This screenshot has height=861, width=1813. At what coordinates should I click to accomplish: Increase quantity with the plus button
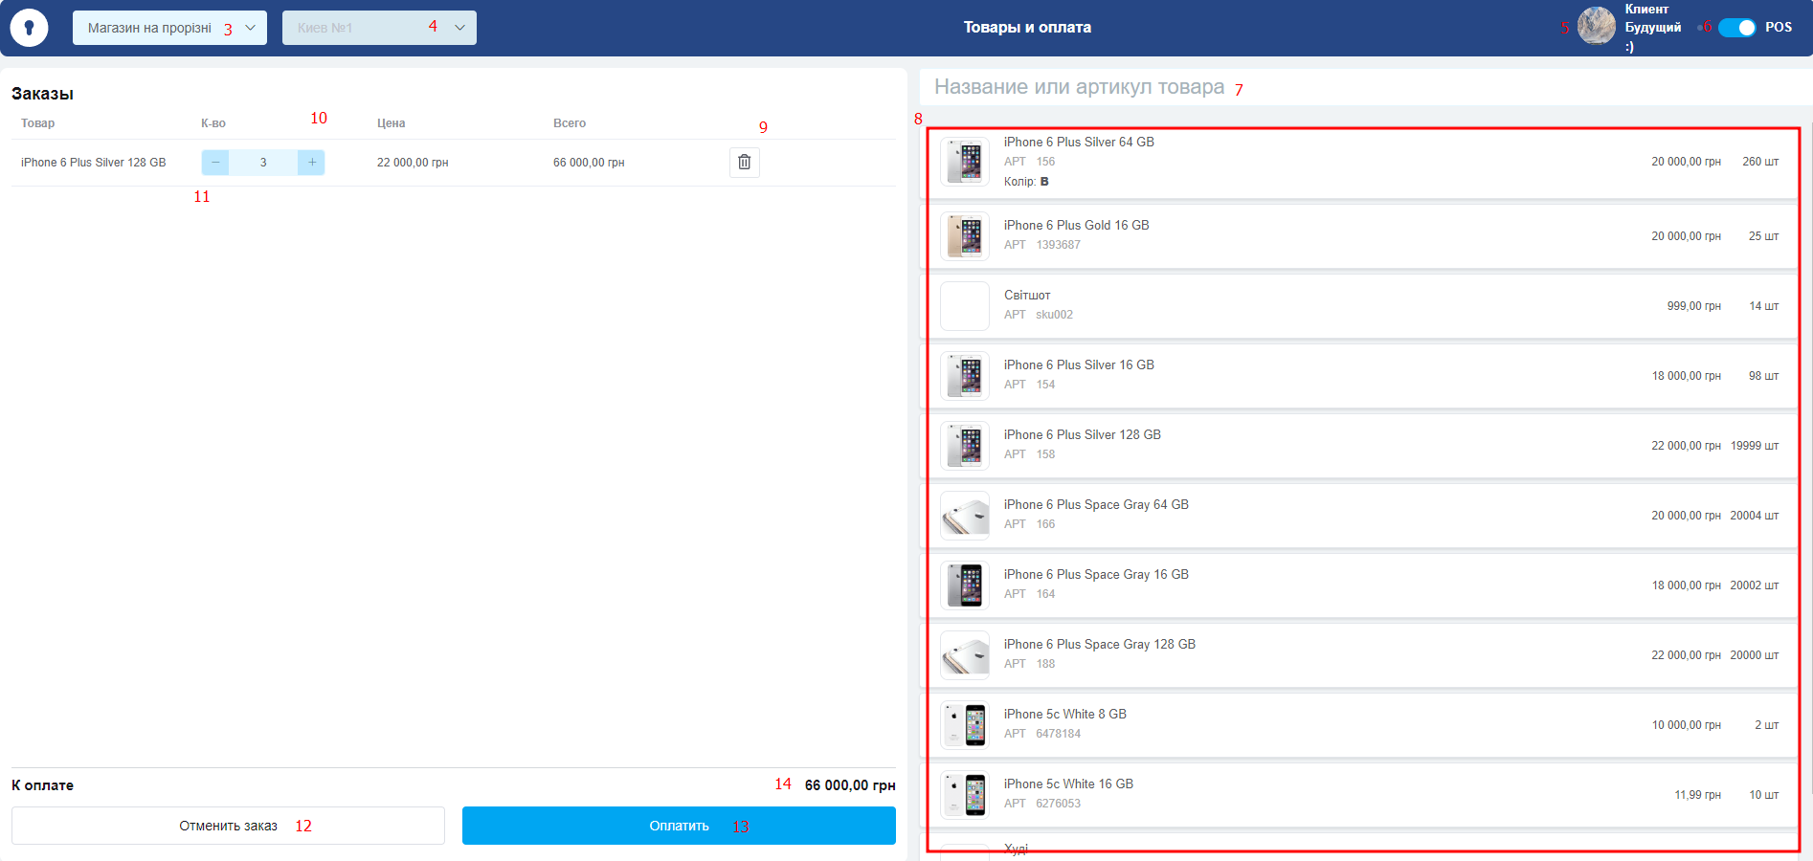[311, 163]
